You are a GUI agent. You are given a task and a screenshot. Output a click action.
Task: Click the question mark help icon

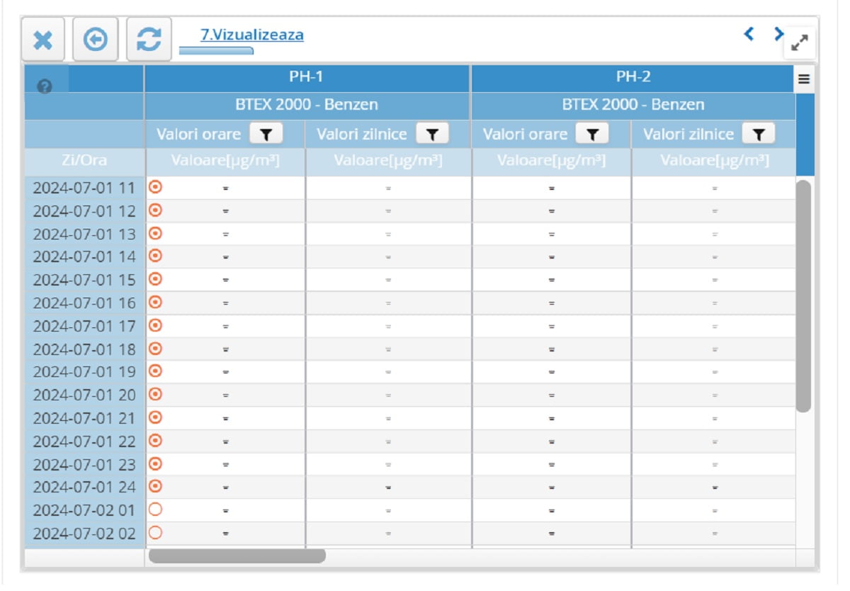45,86
